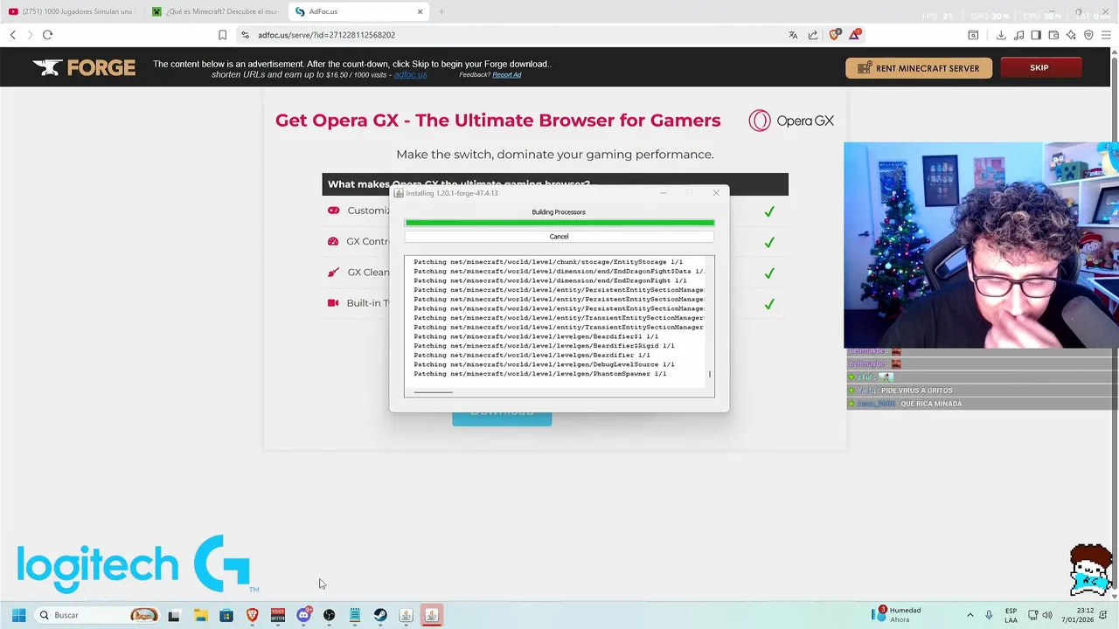The height and width of the screenshot is (629, 1119).
Task: Close the AdFoc.us tab
Action: 420,11
